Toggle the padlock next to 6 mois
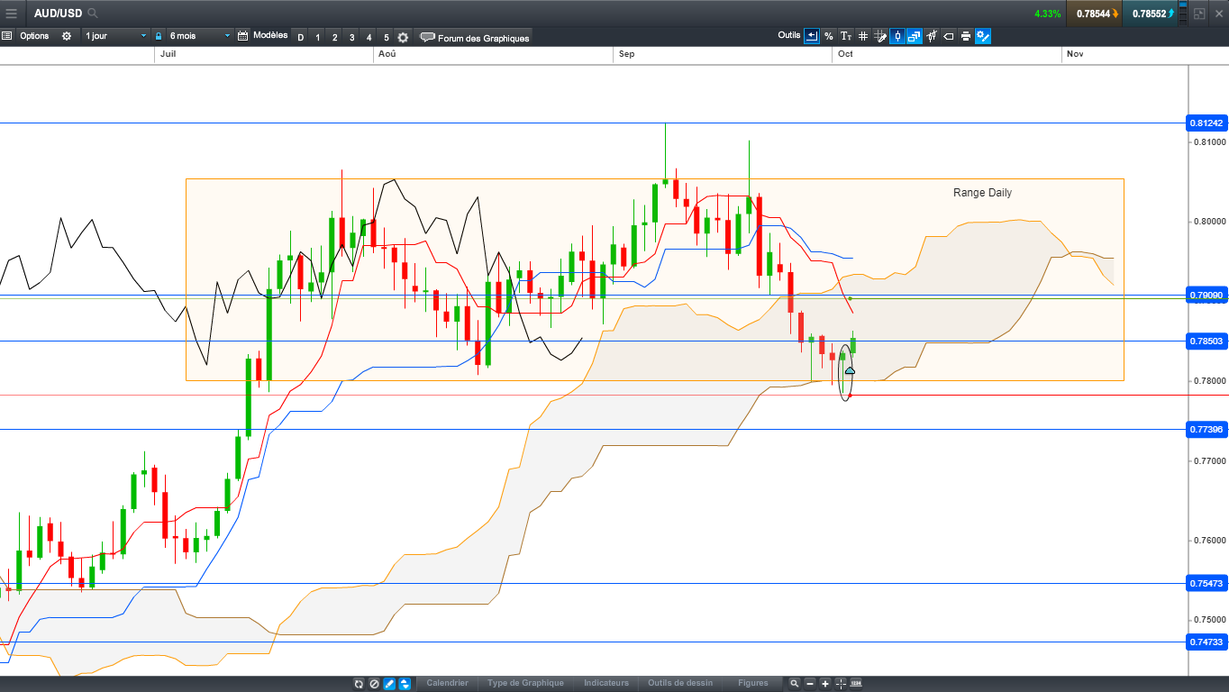Viewport: 1229px width, 692px height. [159, 36]
